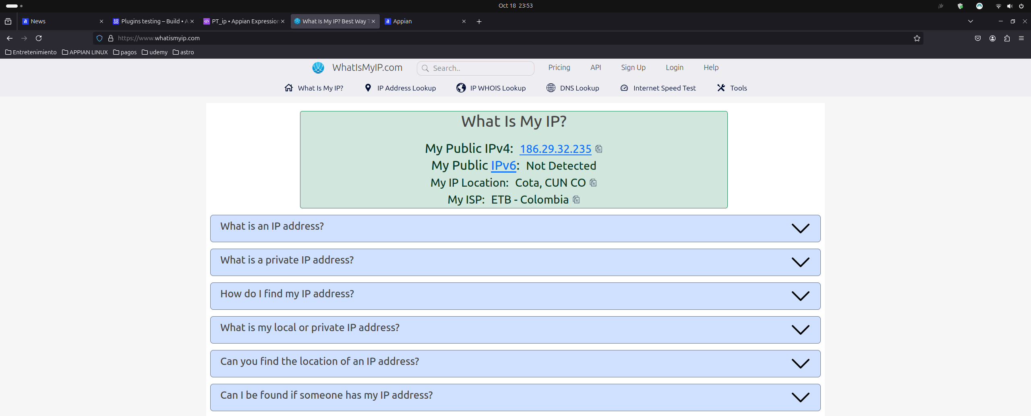Open the pagos bookmarks folder
The width and height of the screenshot is (1031, 416).
(125, 52)
